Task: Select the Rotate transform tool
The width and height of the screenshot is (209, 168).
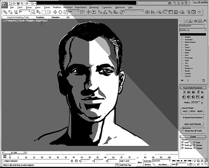Action: pos(60,12)
